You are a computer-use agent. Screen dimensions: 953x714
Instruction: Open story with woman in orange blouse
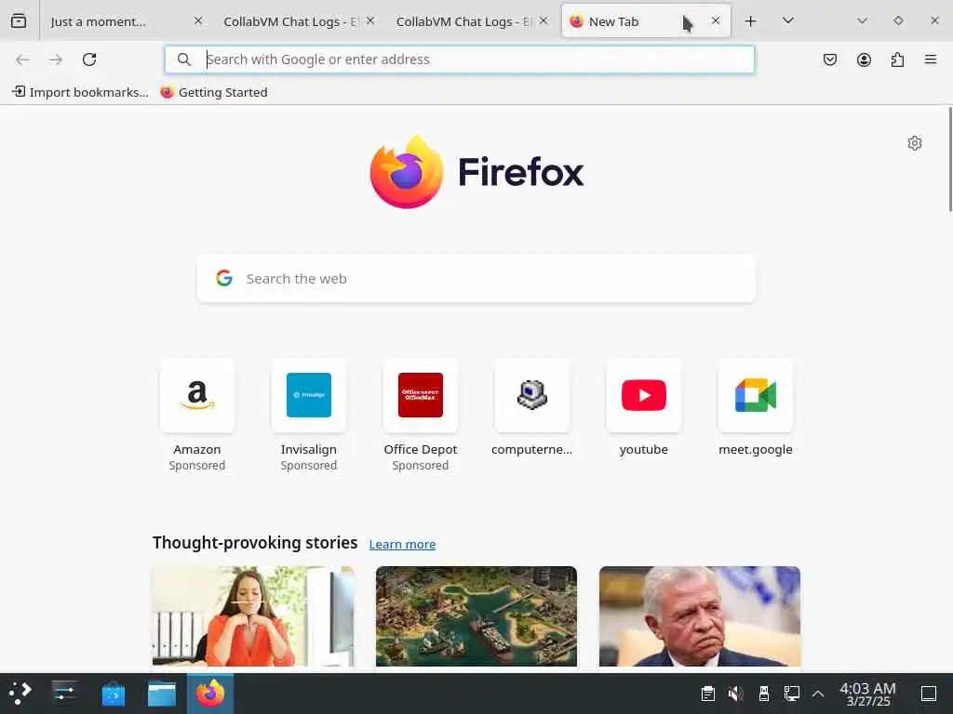point(253,616)
